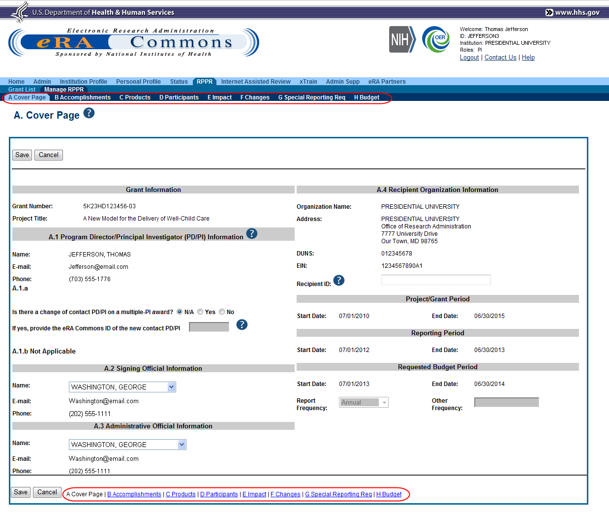The width and height of the screenshot is (609, 514).
Task: Click the top Save button
Action: tap(22, 155)
